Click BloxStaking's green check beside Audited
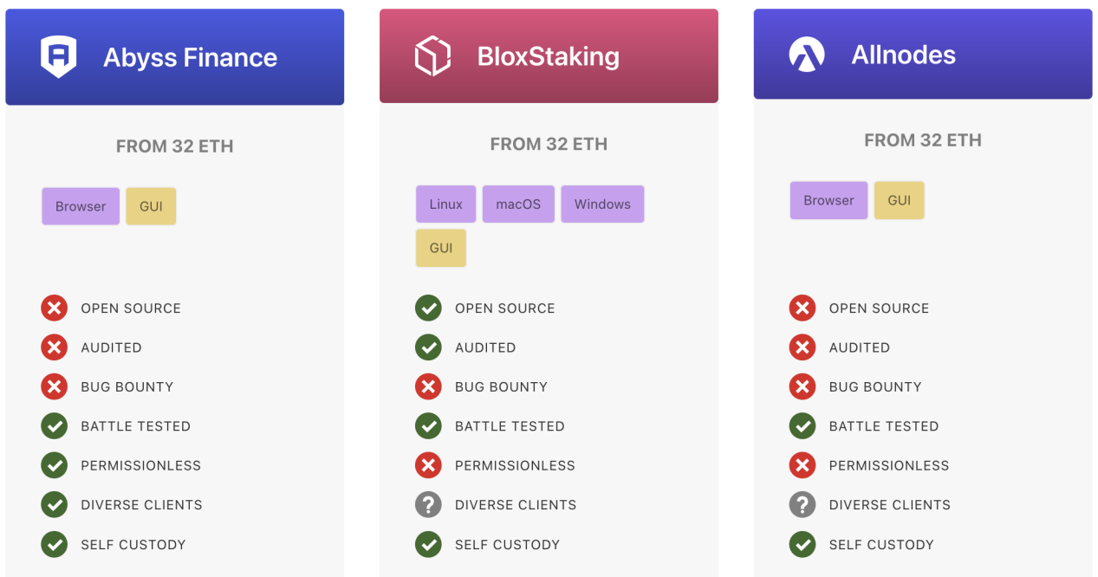Image resolution: width=1098 pixels, height=577 pixels. coord(428,347)
